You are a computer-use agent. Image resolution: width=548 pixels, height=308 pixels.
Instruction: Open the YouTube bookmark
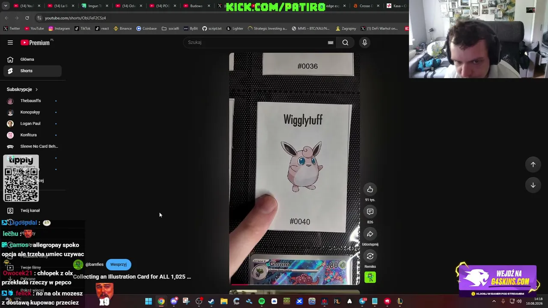(34, 29)
